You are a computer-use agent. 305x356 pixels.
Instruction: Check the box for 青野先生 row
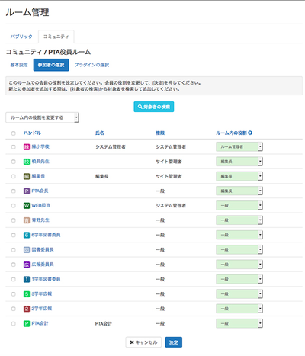14,220
